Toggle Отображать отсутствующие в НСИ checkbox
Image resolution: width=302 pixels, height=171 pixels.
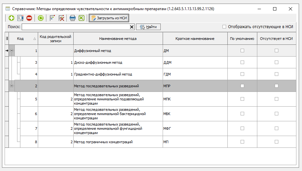[x=224, y=26]
